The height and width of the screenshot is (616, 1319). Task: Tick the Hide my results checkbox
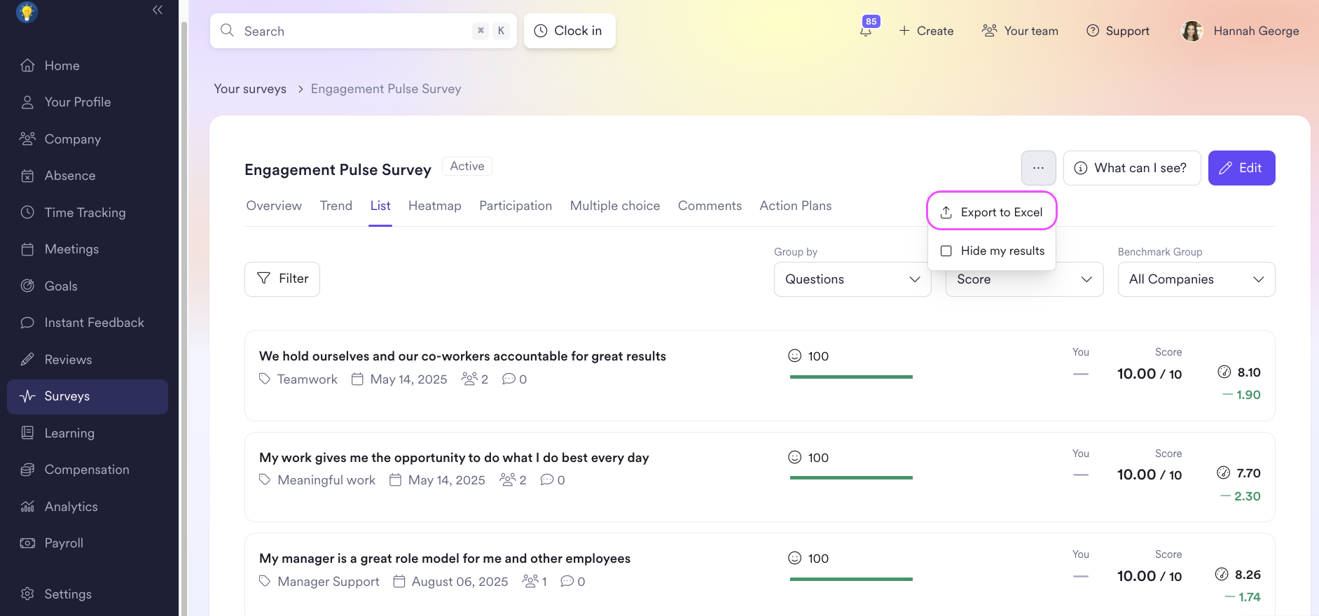[x=946, y=251]
